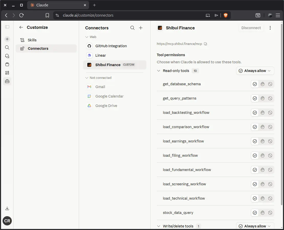The width and height of the screenshot is (284, 230).
Task: Set load_backtesting_workflow to needs approval
Action: pyautogui.click(x=263, y=113)
